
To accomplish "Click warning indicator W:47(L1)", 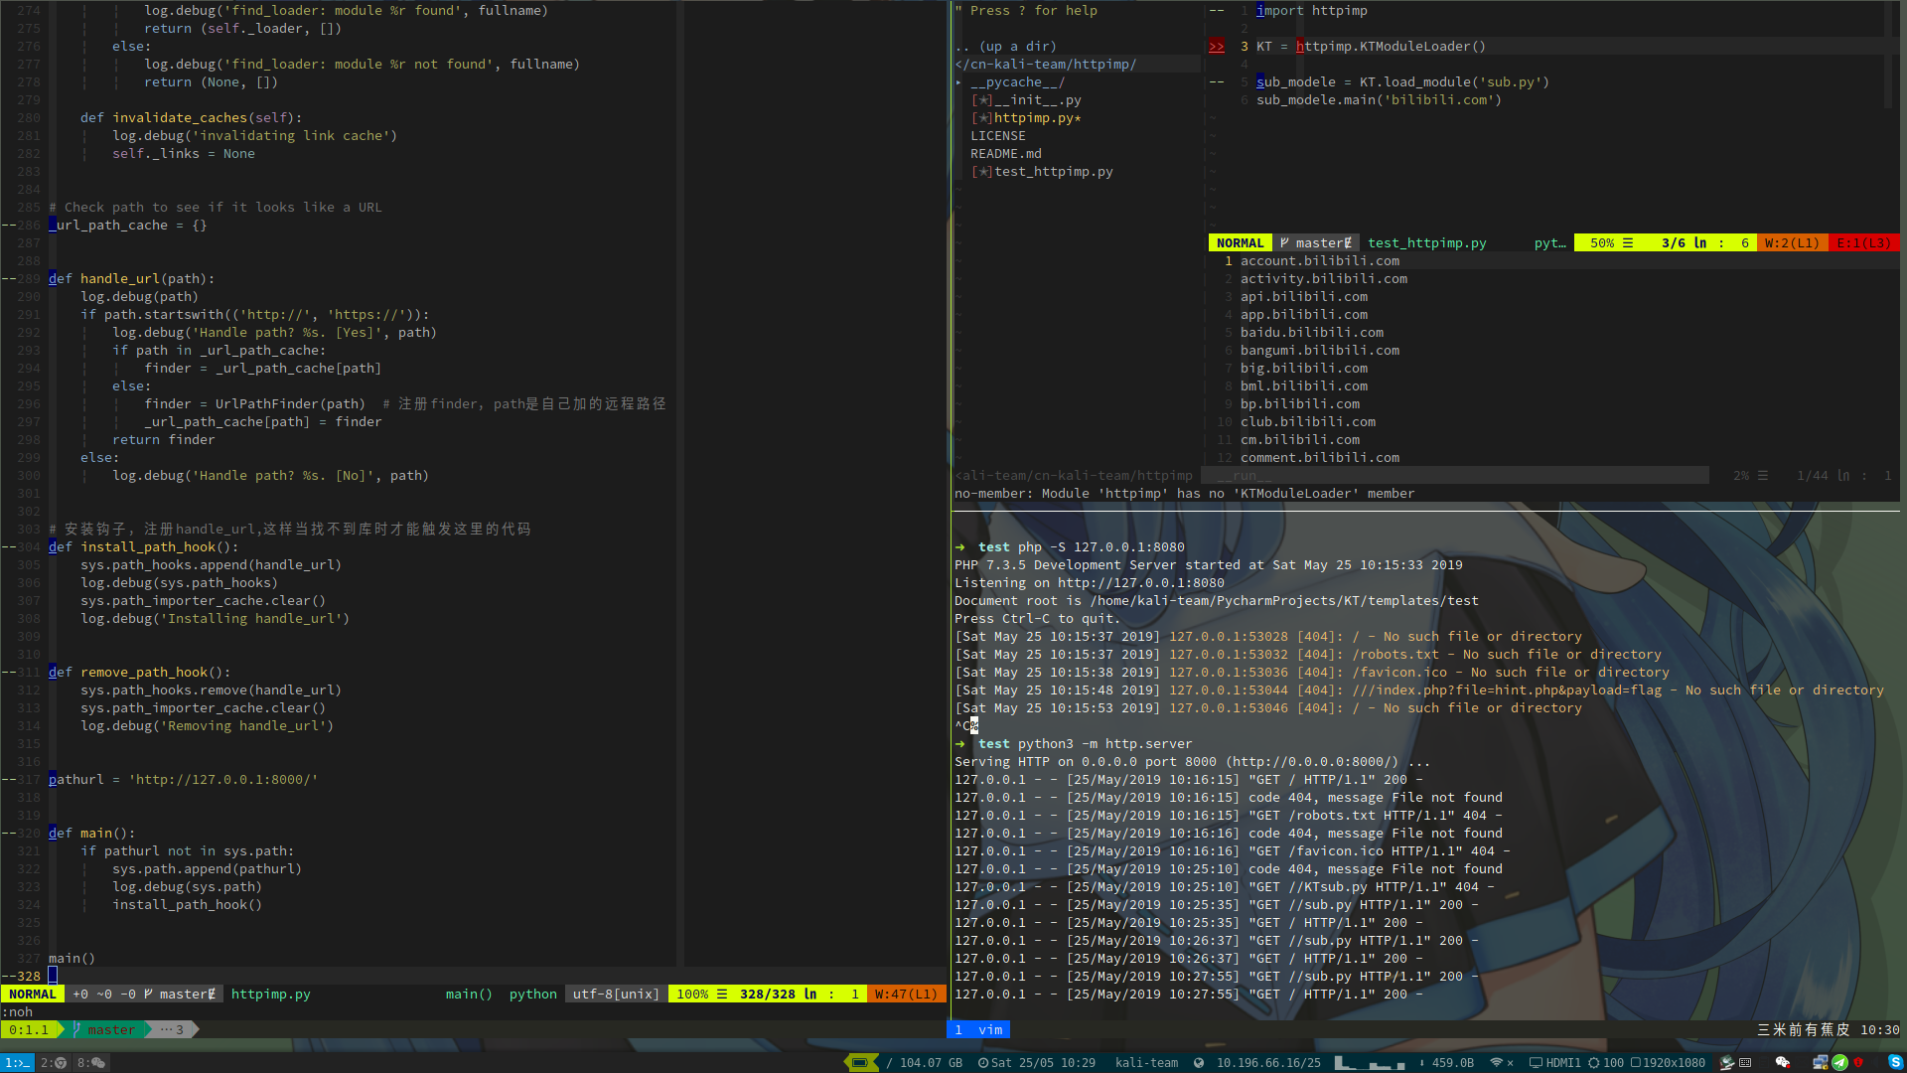I will 906,994.
